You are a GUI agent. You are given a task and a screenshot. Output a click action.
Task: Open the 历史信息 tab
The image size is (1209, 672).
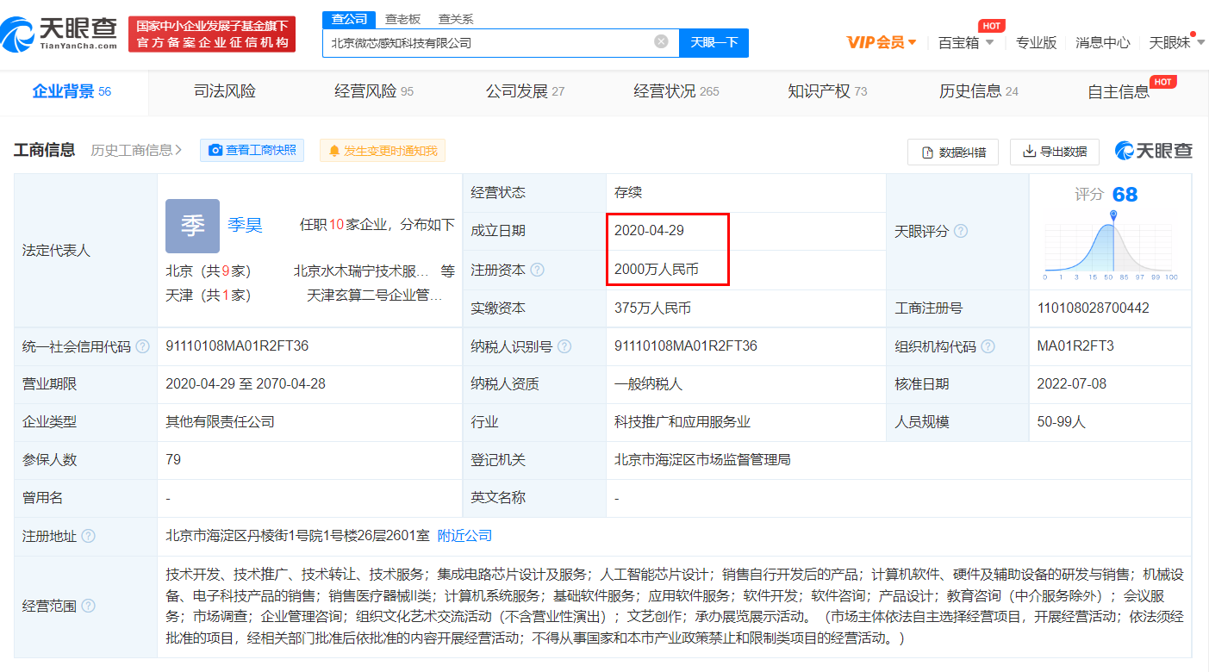pyautogui.click(x=979, y=91)
